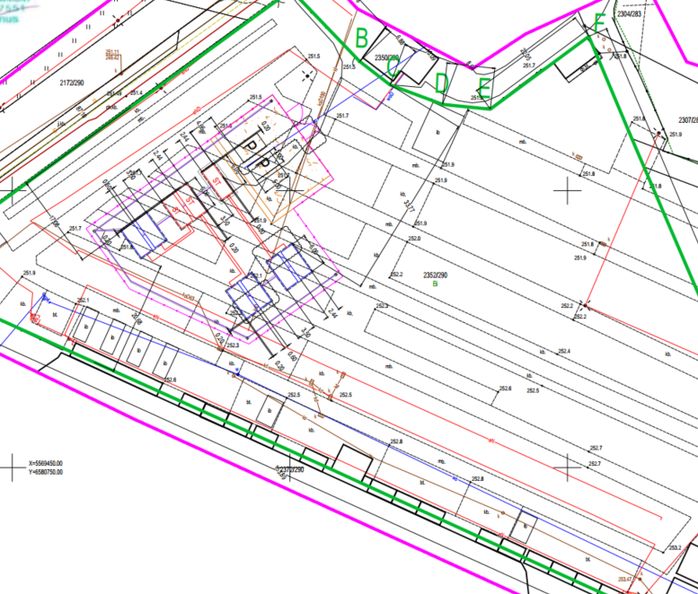This screenshot has height=594, width=698.
Task: Click parcel label 2350/290
Action: 390,58
